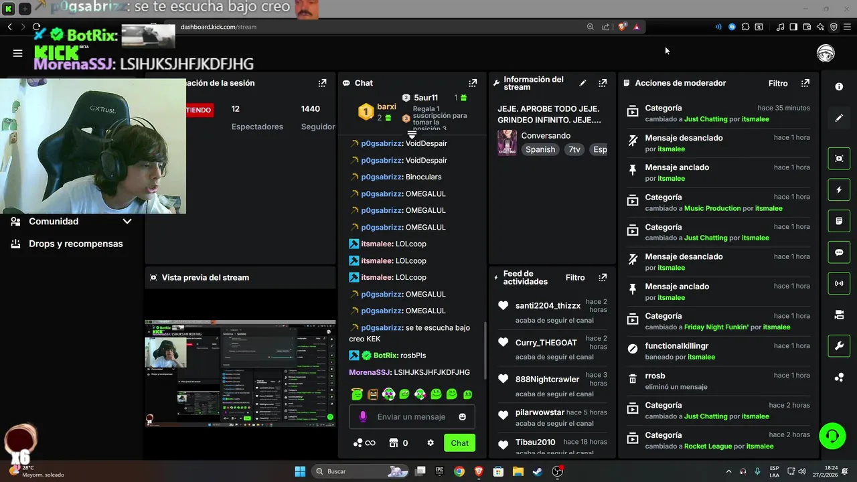
Task: Collapse the chat leaderboard handle
Action: tap(412, 135)
